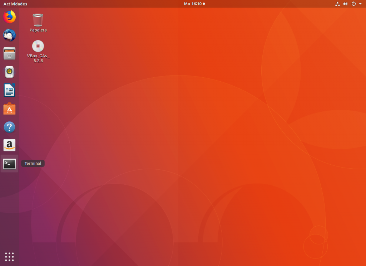This screenshot has height=266, width=366.
Task: Show applications grid
Action: tap(9, 257)
